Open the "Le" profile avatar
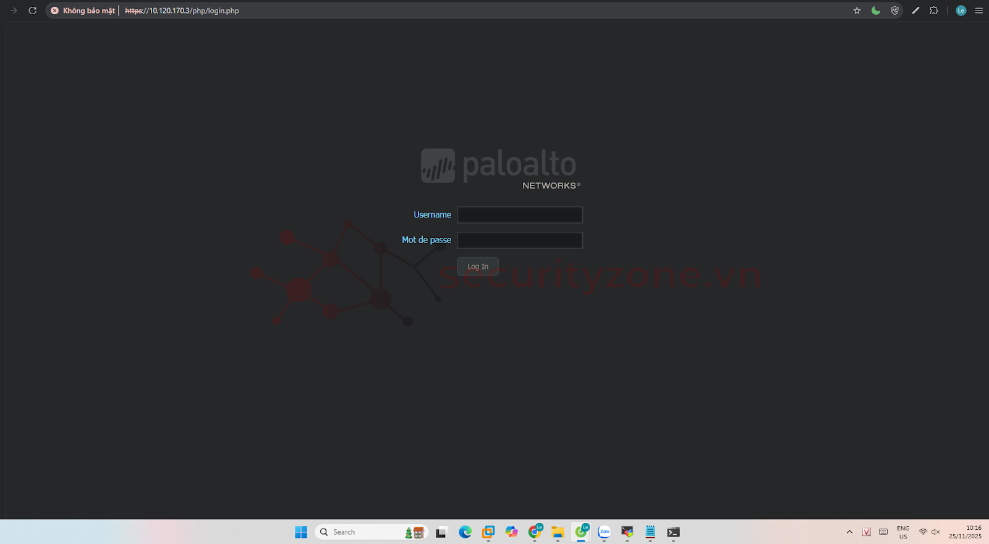The height and width of the screenshot is (544, 989). click(961, 11)
